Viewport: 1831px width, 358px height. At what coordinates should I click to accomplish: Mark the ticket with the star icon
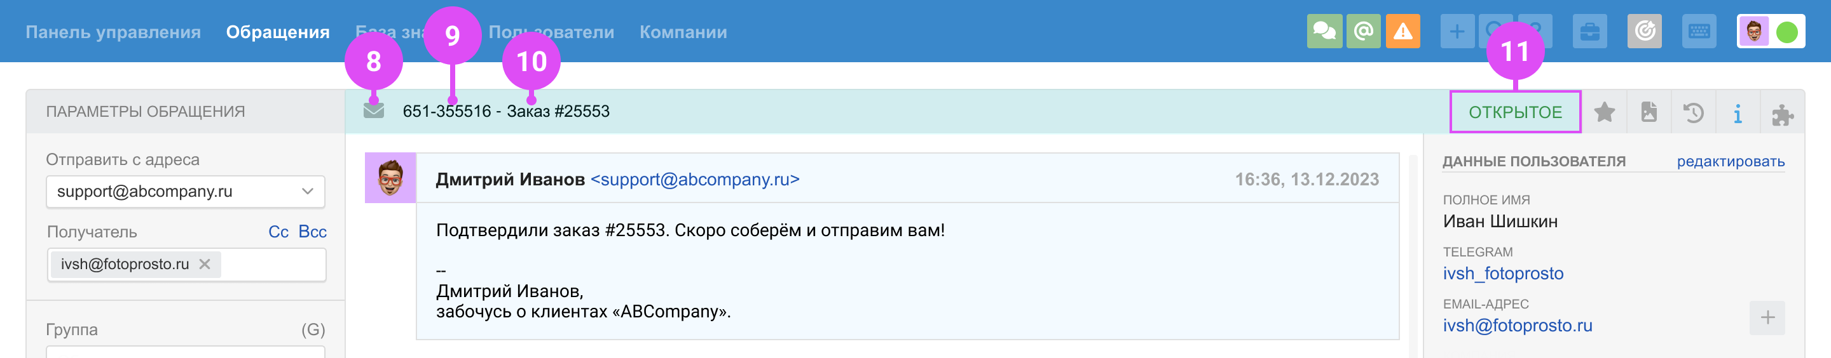coord(1604,112)
